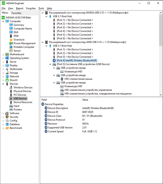The width and height of the screenshot is (163, 184).
Task: Select Port 3 under AMD Root Hub
Action: [75, 57]
